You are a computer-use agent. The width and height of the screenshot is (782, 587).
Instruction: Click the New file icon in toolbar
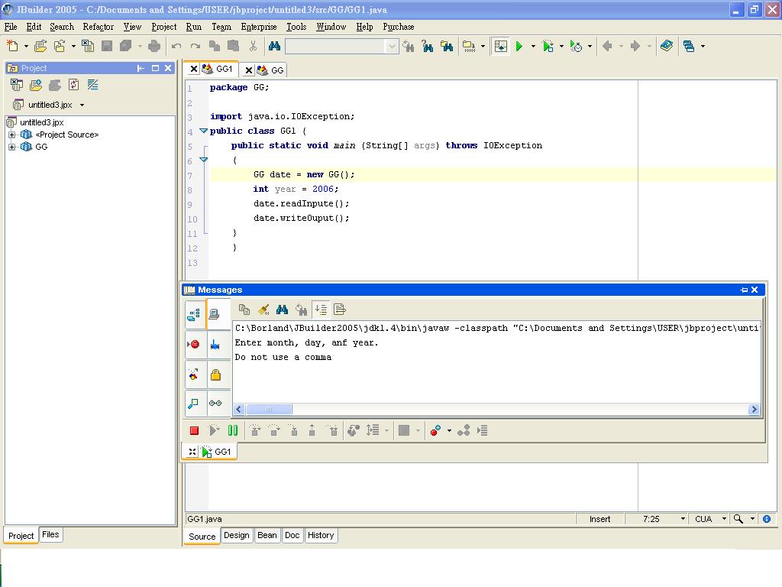click(12, 47)
